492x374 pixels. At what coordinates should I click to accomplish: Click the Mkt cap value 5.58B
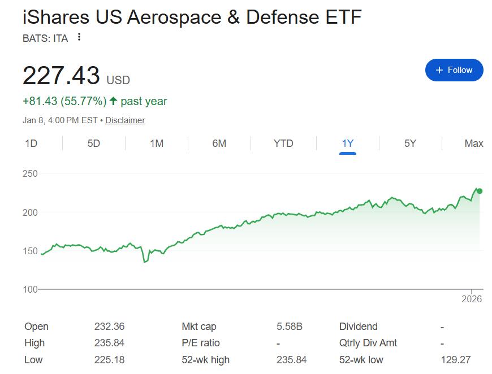289,327
